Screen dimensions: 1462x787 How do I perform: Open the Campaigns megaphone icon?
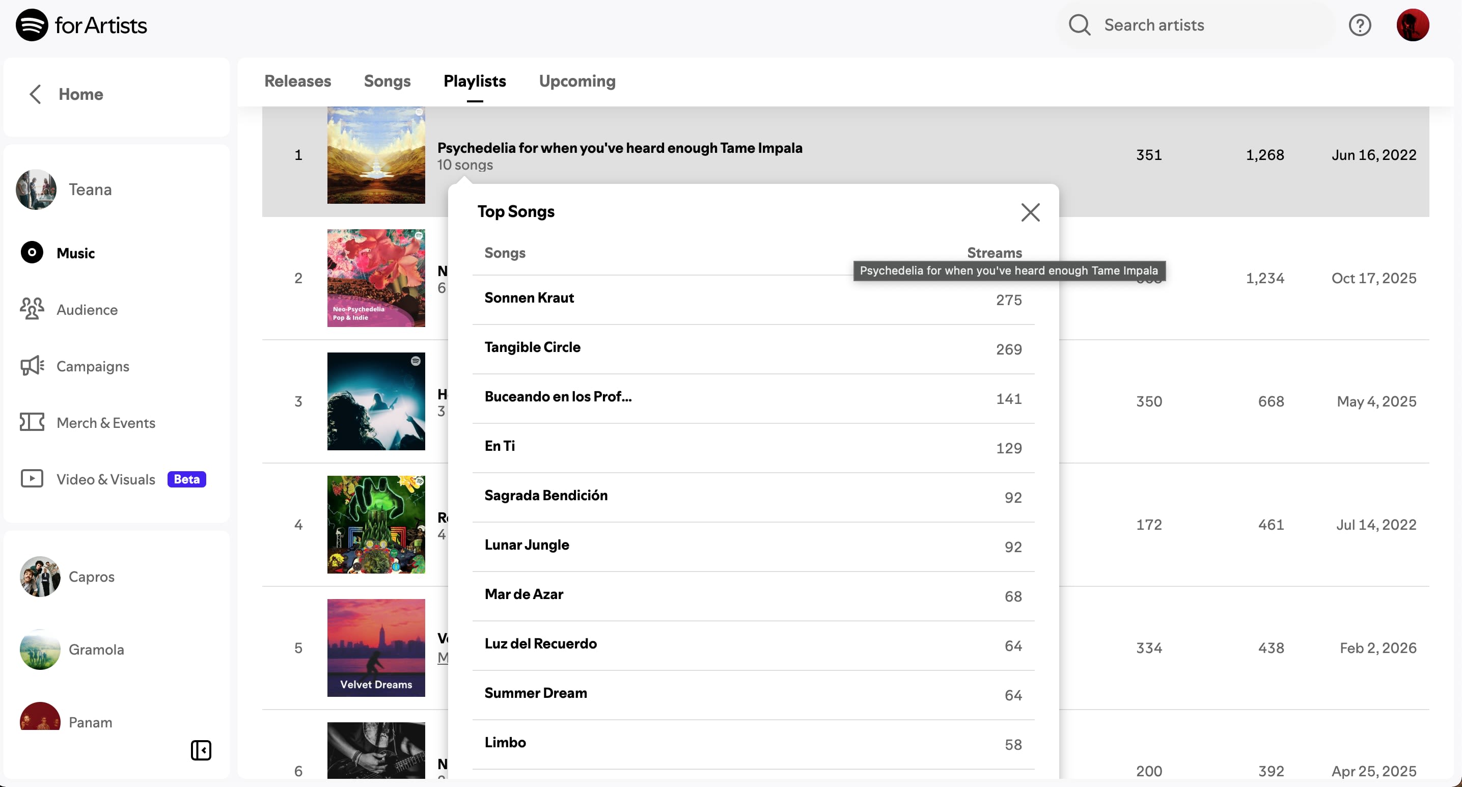(x=32, y=366)
